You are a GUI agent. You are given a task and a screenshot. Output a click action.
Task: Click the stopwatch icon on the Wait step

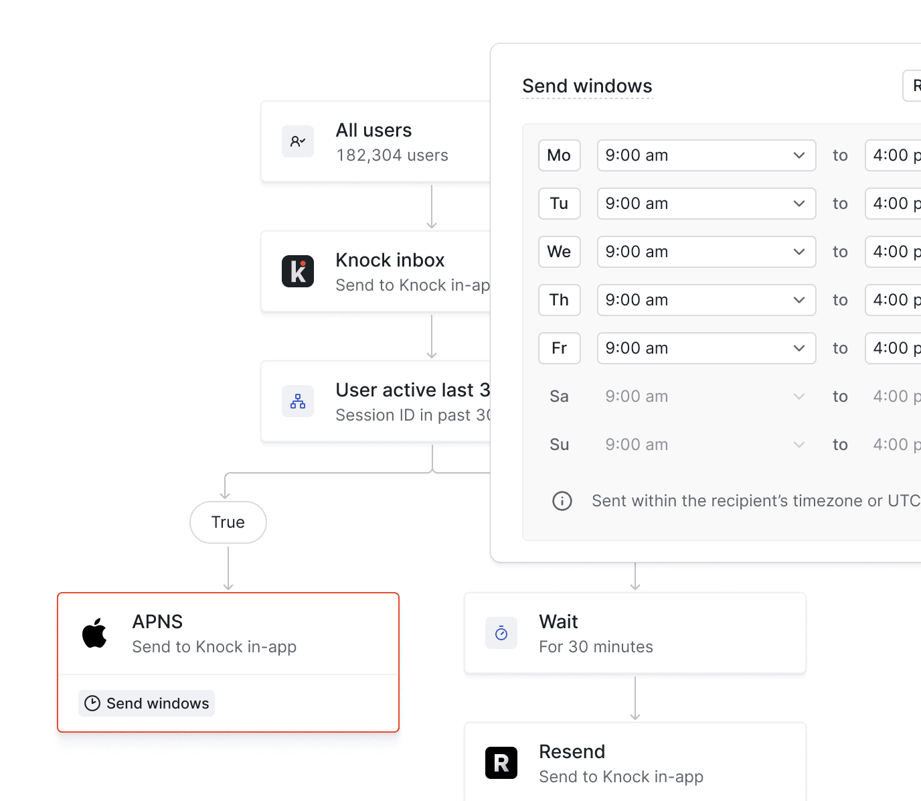[501, 632]
